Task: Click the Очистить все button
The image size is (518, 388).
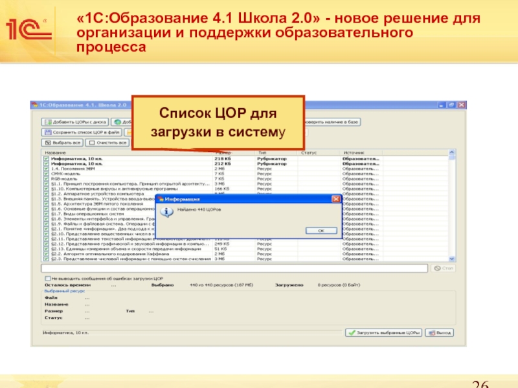Action: [x=107, y=143]
